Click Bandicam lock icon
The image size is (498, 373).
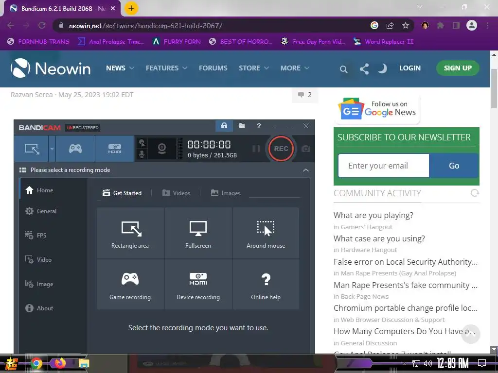224,126
